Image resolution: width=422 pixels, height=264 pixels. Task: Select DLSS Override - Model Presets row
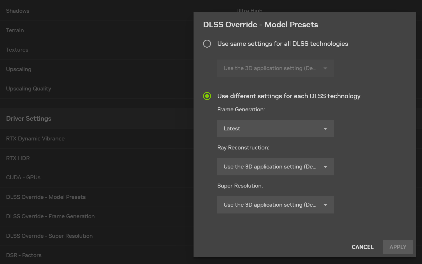tap(46, 197)
